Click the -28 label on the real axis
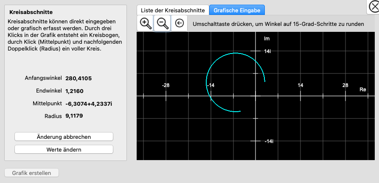The width and height of the screenshot is (379, 183). [166, 85]
